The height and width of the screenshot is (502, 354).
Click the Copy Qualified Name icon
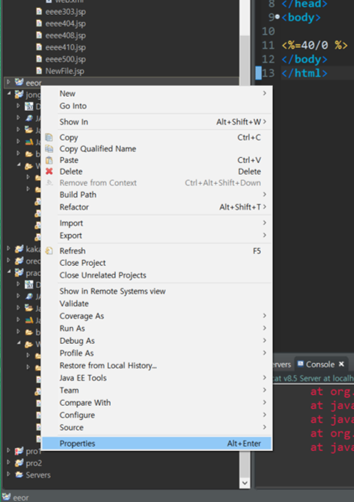(x=49, y=149)
